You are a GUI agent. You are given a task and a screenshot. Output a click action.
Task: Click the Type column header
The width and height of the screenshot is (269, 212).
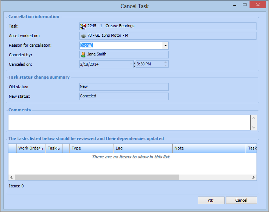(92, 148)
